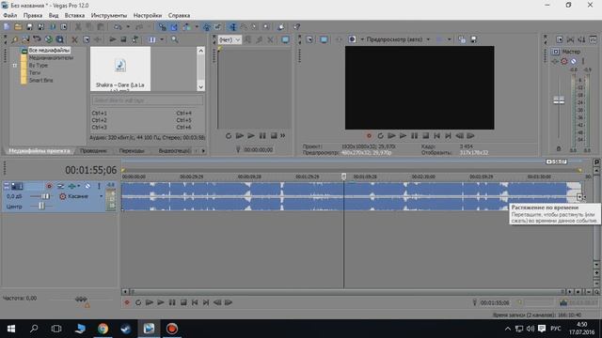Toggle Lock Envelopes to Events

[207, 27]
